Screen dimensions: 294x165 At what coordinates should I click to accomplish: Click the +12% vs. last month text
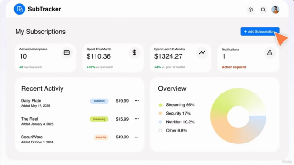coord(100,67)
